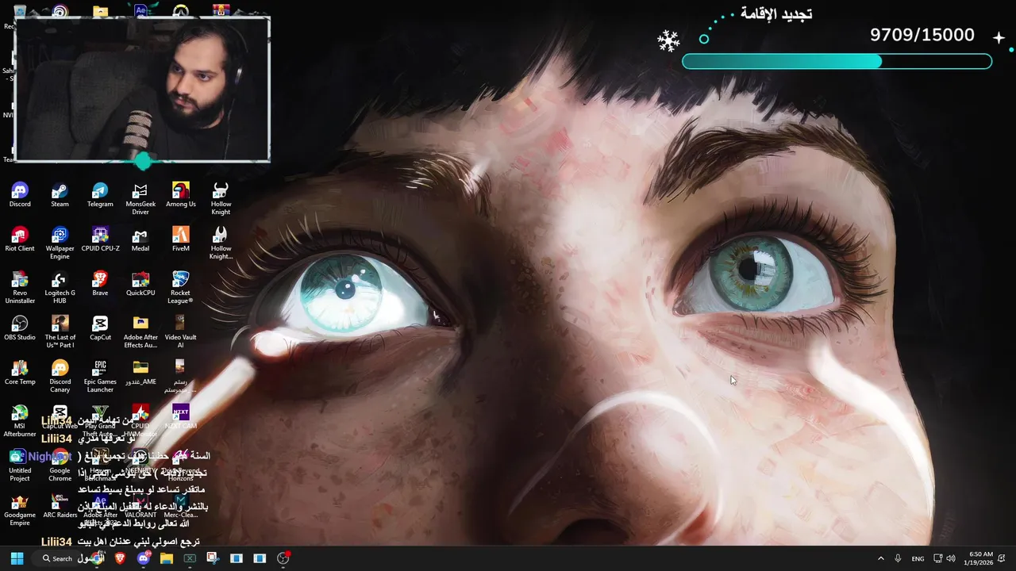Click the CPUID CPU-Z shortcut

pyautogui.click(x=100, y=240)
